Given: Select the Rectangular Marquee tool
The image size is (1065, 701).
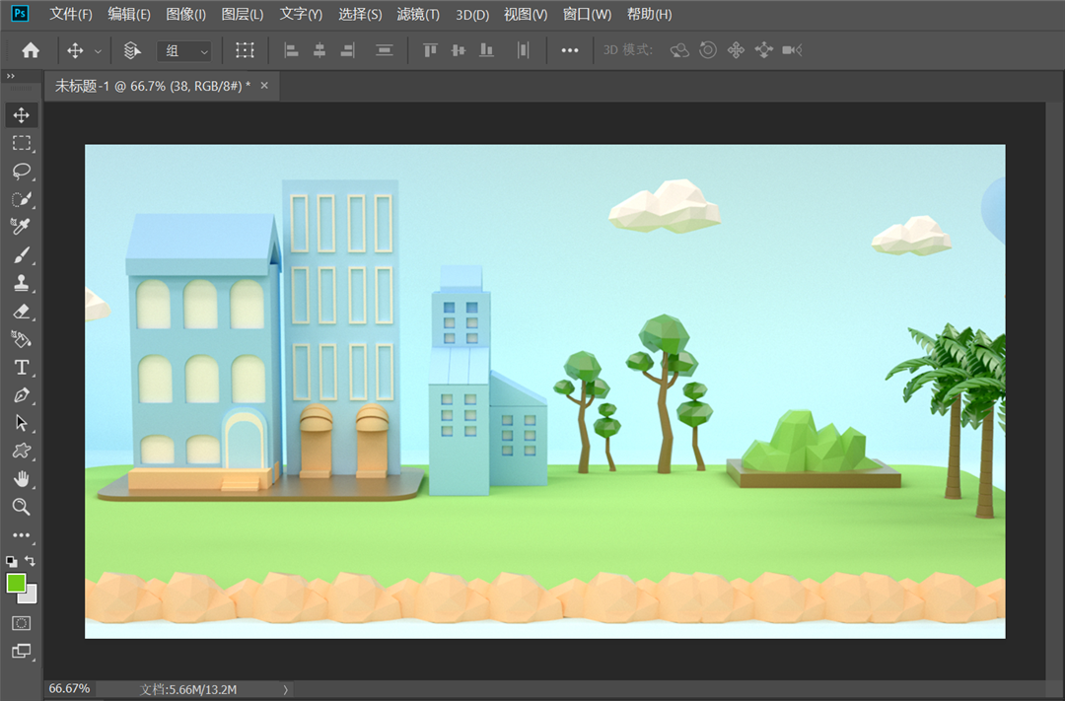Looking at the screenshot, I should [22, 144].
